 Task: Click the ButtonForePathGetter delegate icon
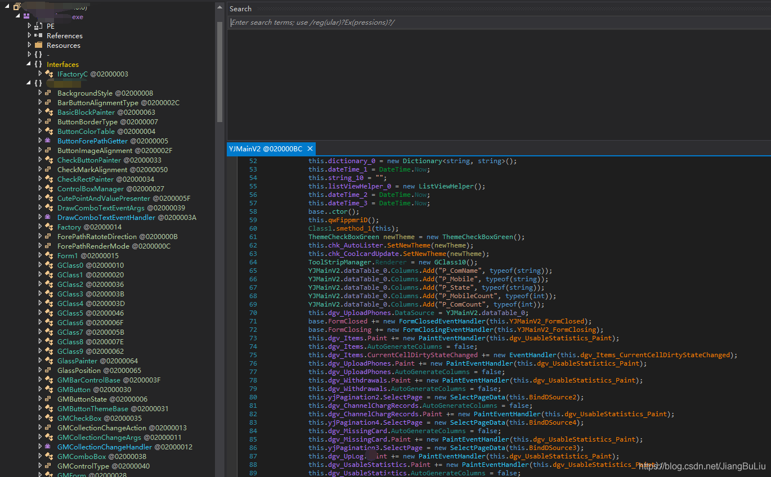point(49,141)
